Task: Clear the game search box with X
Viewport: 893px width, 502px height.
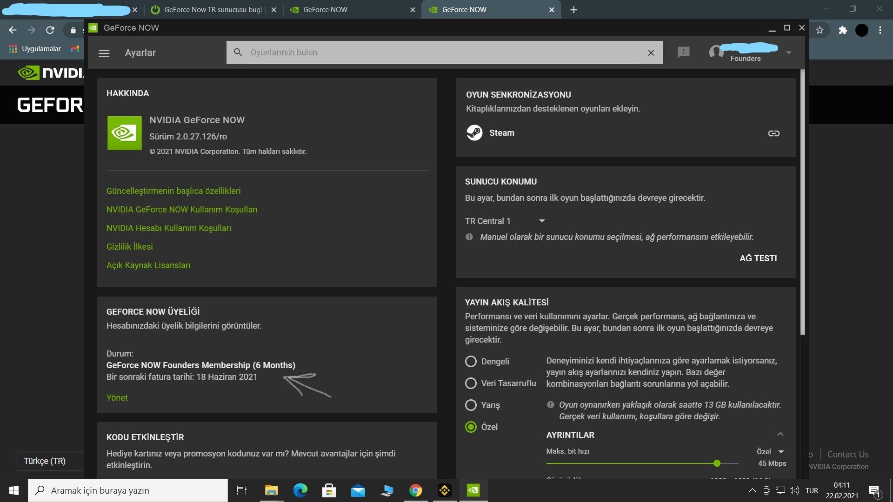Action: pyautogui.click(x=651, y=53)
